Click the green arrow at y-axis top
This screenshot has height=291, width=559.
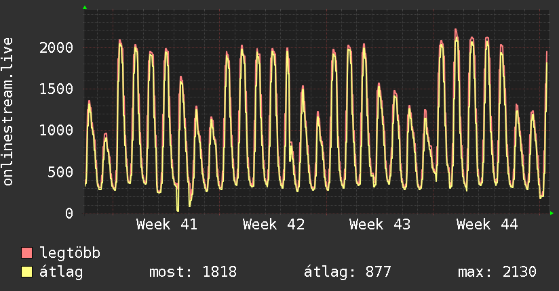[85, 7]
